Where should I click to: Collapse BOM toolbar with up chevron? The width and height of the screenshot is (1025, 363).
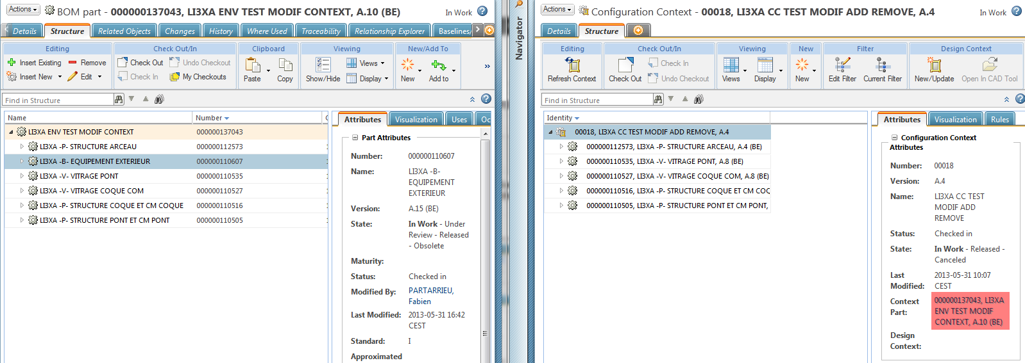pyautogui.click(x=472, y=99)
